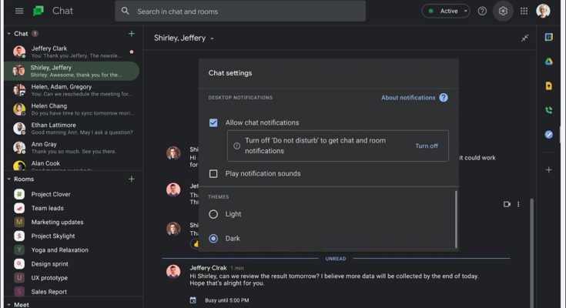Open Google Keep in side panel

tap(549, 85)
